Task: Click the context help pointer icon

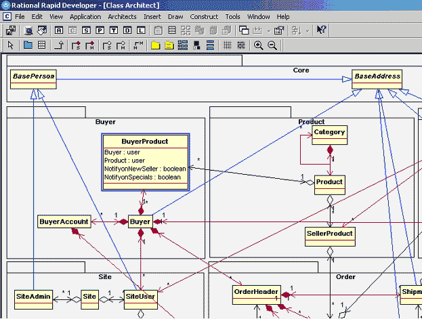Action: pyautogui.click(x=322, y=30)
